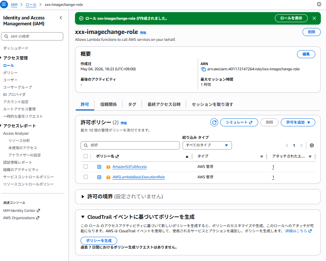Open アカウント設定 in the sidebar

(x=16, y=102)
